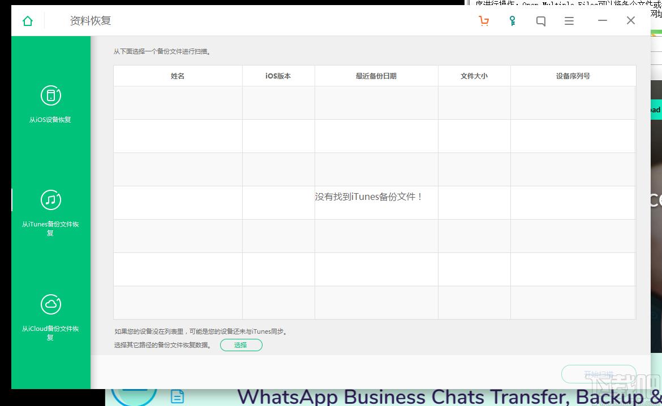Image resolution: width=662 pixels, height=406 pixels.
Task: Click the 从iCloud备份文件恢复 label
Action: click(50, 333)
